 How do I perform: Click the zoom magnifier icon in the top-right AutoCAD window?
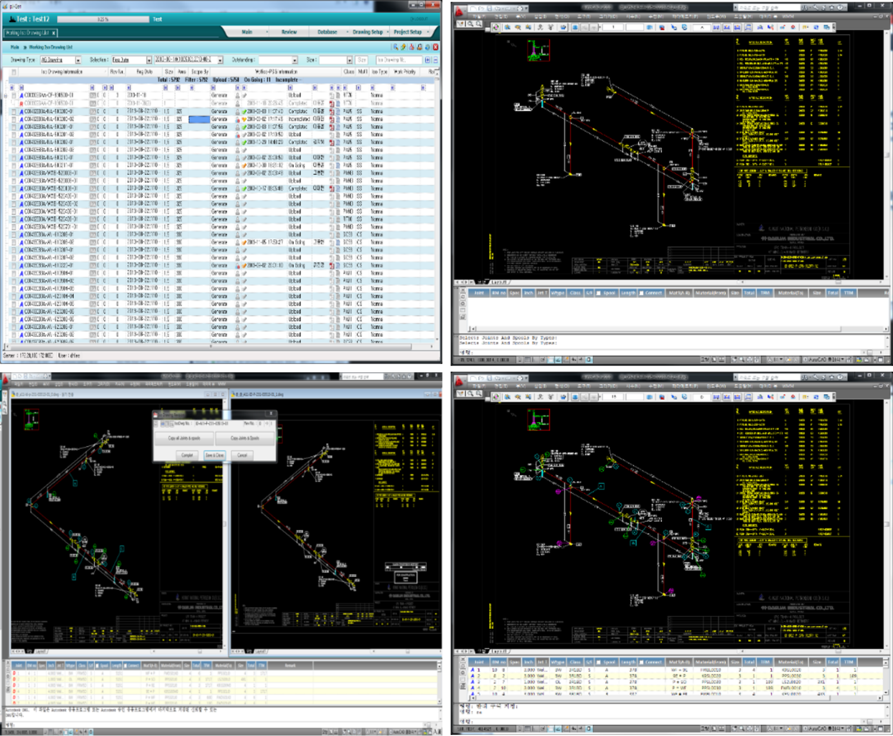click(x=470, y=24)
